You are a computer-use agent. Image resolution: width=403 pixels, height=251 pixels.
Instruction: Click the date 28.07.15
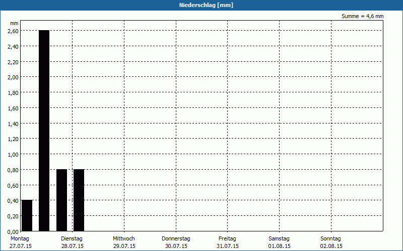(72, 246)
